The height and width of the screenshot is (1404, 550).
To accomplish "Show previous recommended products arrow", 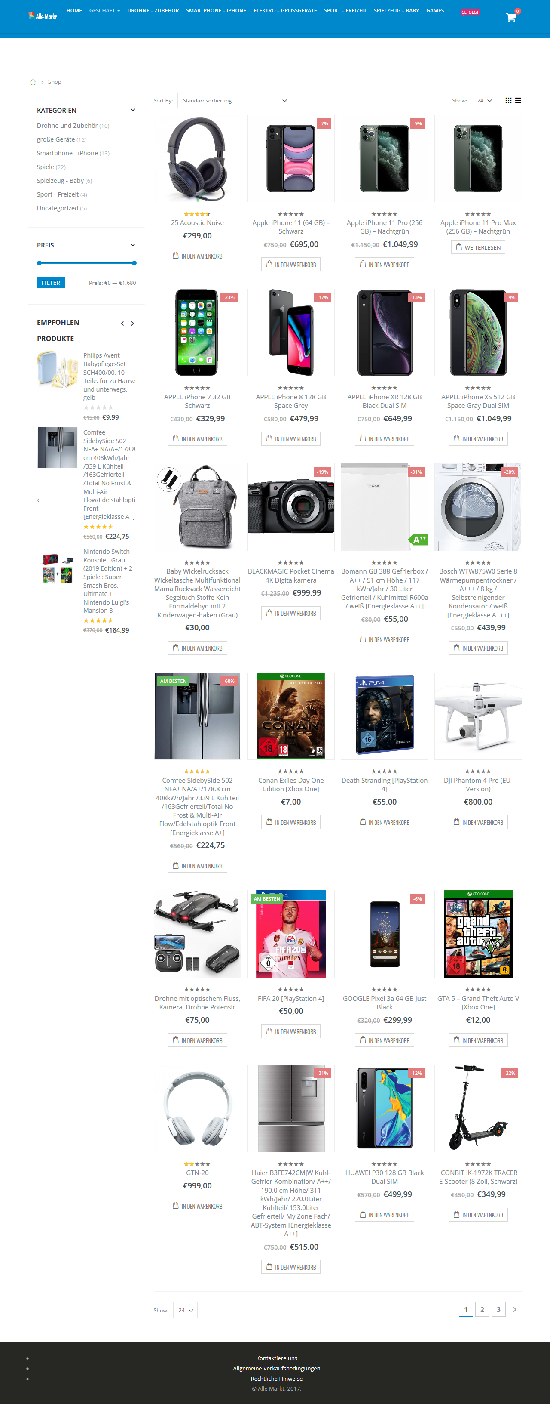I will pos(122,324).
